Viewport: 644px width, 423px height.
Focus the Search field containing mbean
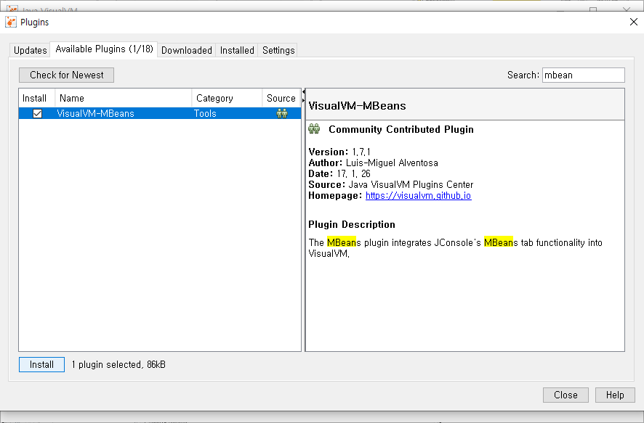[583, 75]
